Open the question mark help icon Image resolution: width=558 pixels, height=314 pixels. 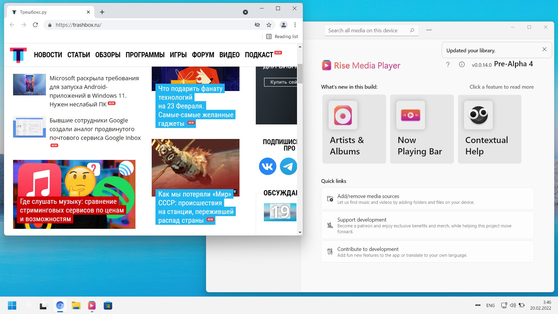pos(448,65)
